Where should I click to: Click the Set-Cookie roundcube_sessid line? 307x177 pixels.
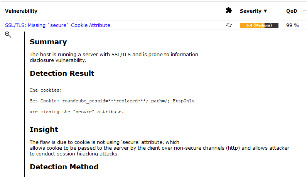[x=112, y=101]
